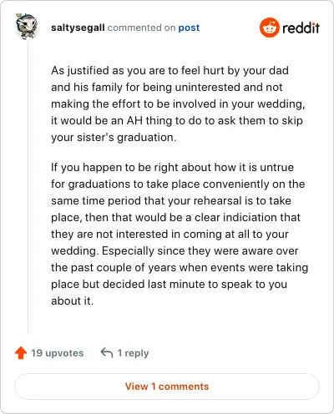
Task: Click the closing words "about it."
Action: (x=72, y=300)
